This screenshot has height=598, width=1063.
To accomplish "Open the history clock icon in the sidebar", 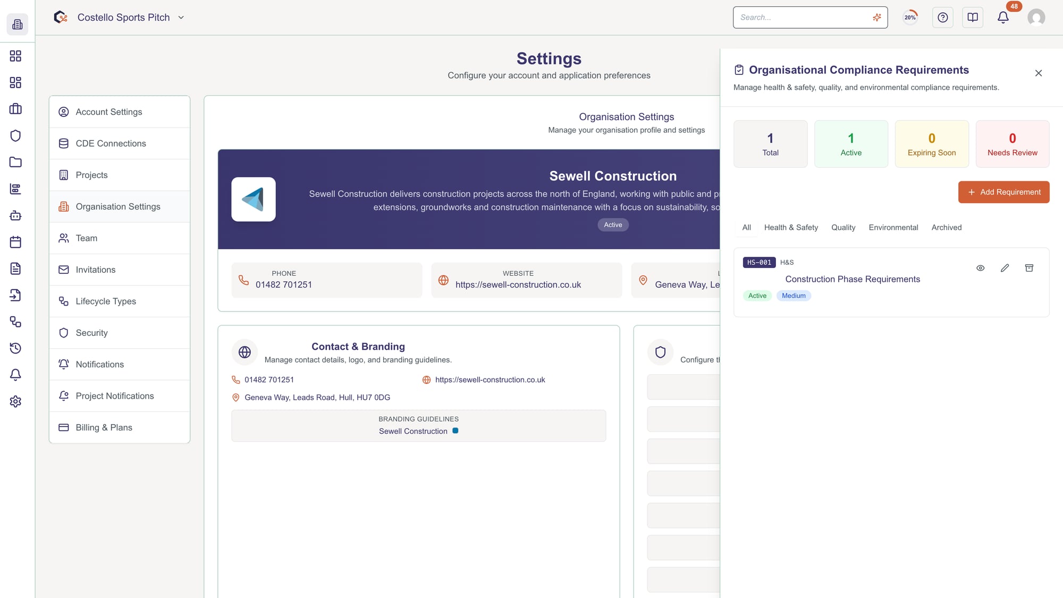I will point(15,348).
